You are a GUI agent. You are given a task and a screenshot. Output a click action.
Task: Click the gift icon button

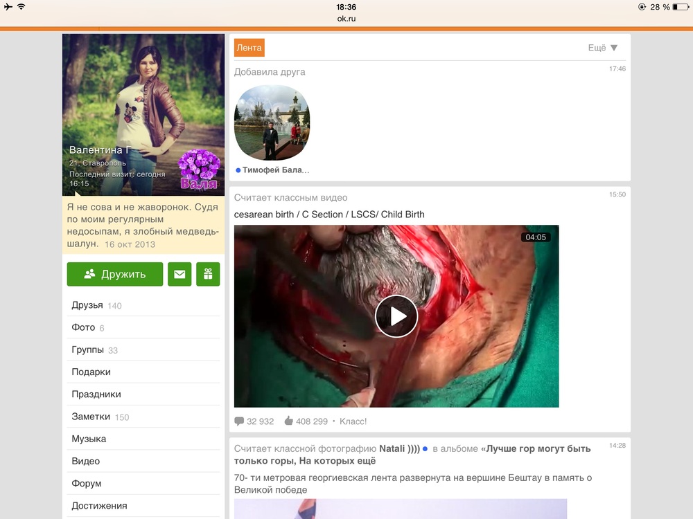(208, 274)
